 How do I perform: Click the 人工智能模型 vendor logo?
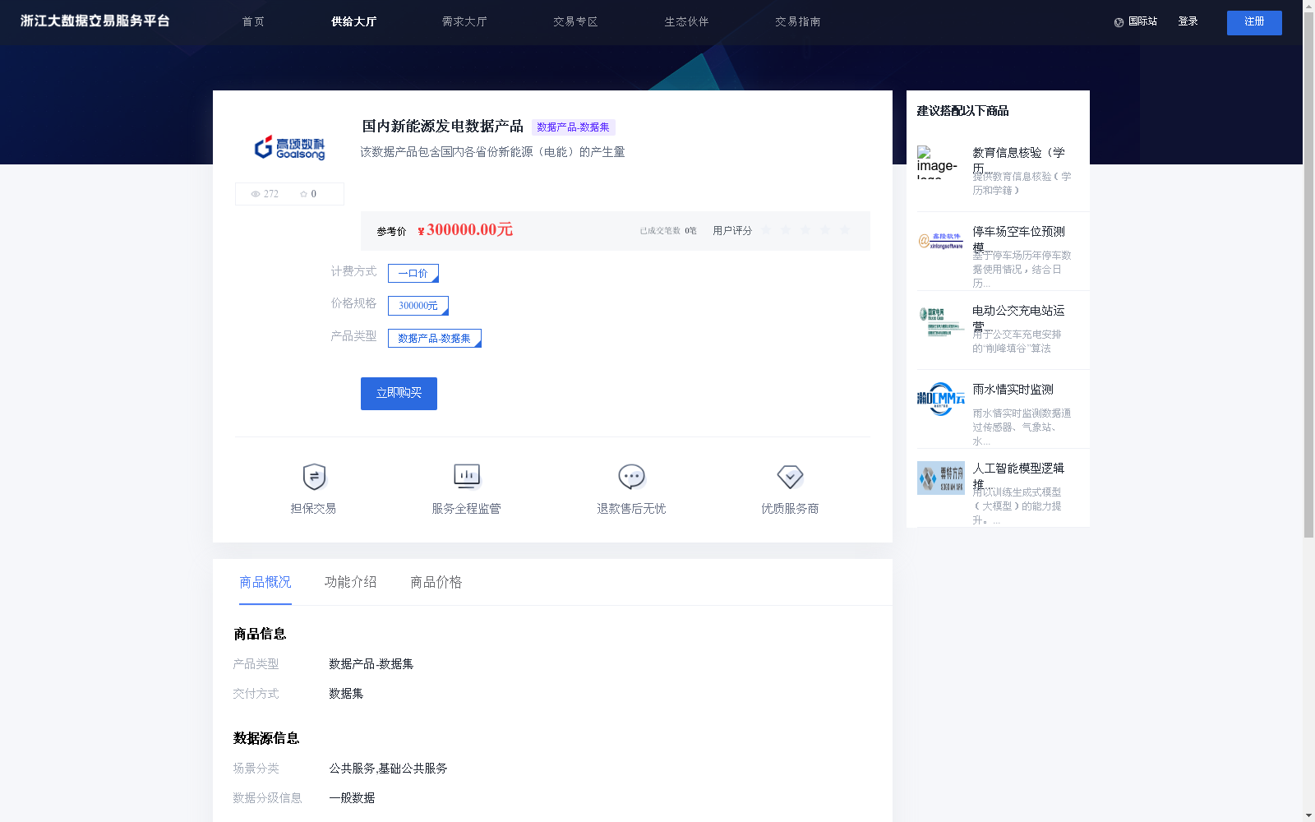click(x=940, y=478)
